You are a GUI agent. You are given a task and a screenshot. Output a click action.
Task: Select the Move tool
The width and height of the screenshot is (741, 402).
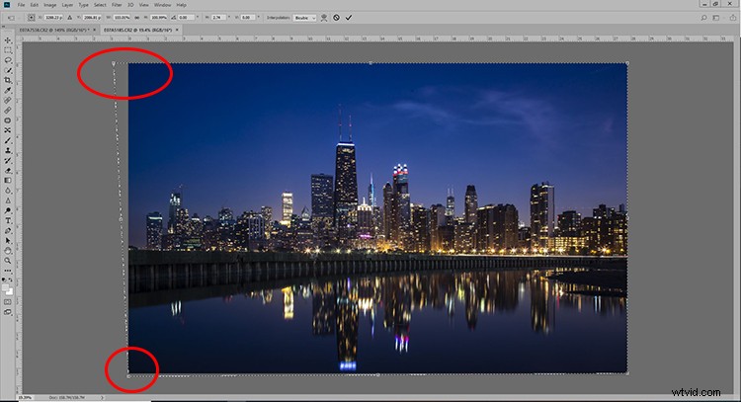pos(8,40)
